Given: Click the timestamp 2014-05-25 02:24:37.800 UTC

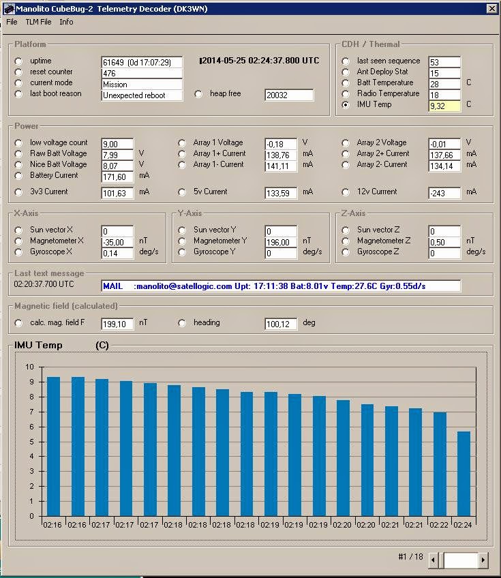Looking at the screenshot, I should [x=260, y=61].
